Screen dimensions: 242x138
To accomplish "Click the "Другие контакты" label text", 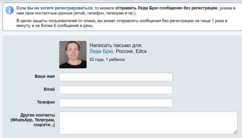I will (x=37, y=115).
